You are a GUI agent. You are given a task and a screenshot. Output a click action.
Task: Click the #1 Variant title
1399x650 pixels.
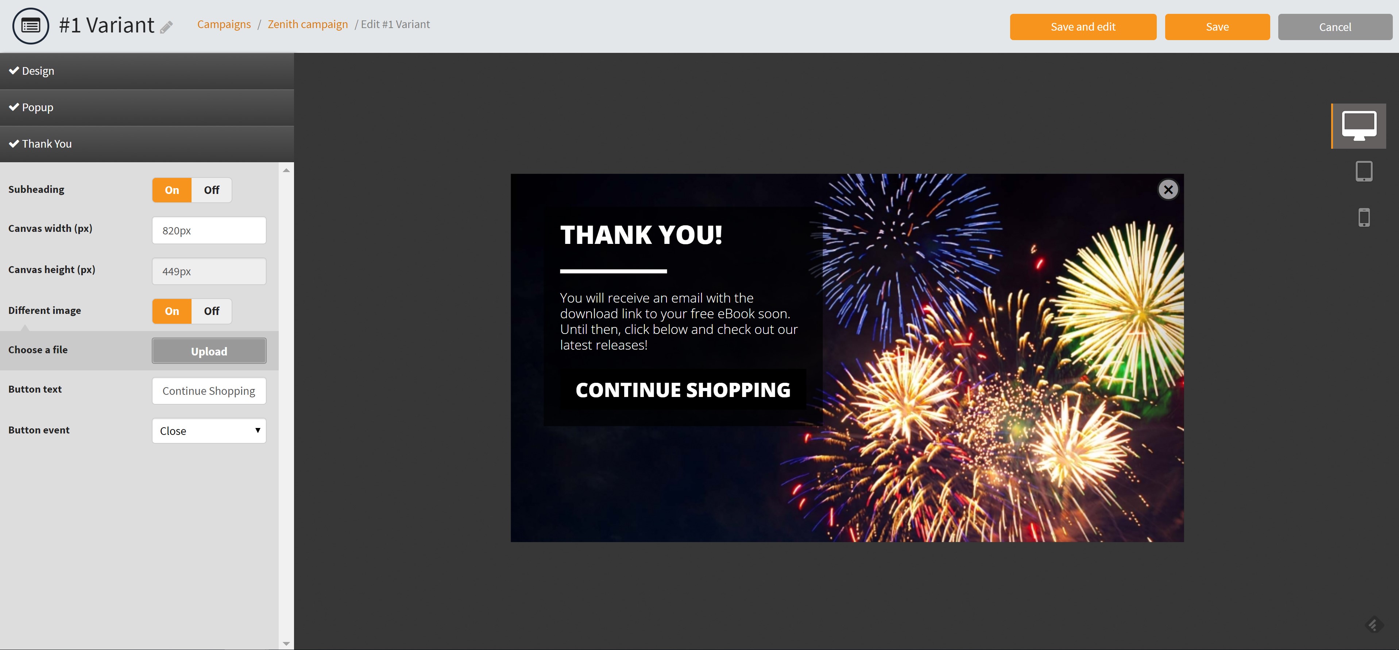click(x=107, y=26)
